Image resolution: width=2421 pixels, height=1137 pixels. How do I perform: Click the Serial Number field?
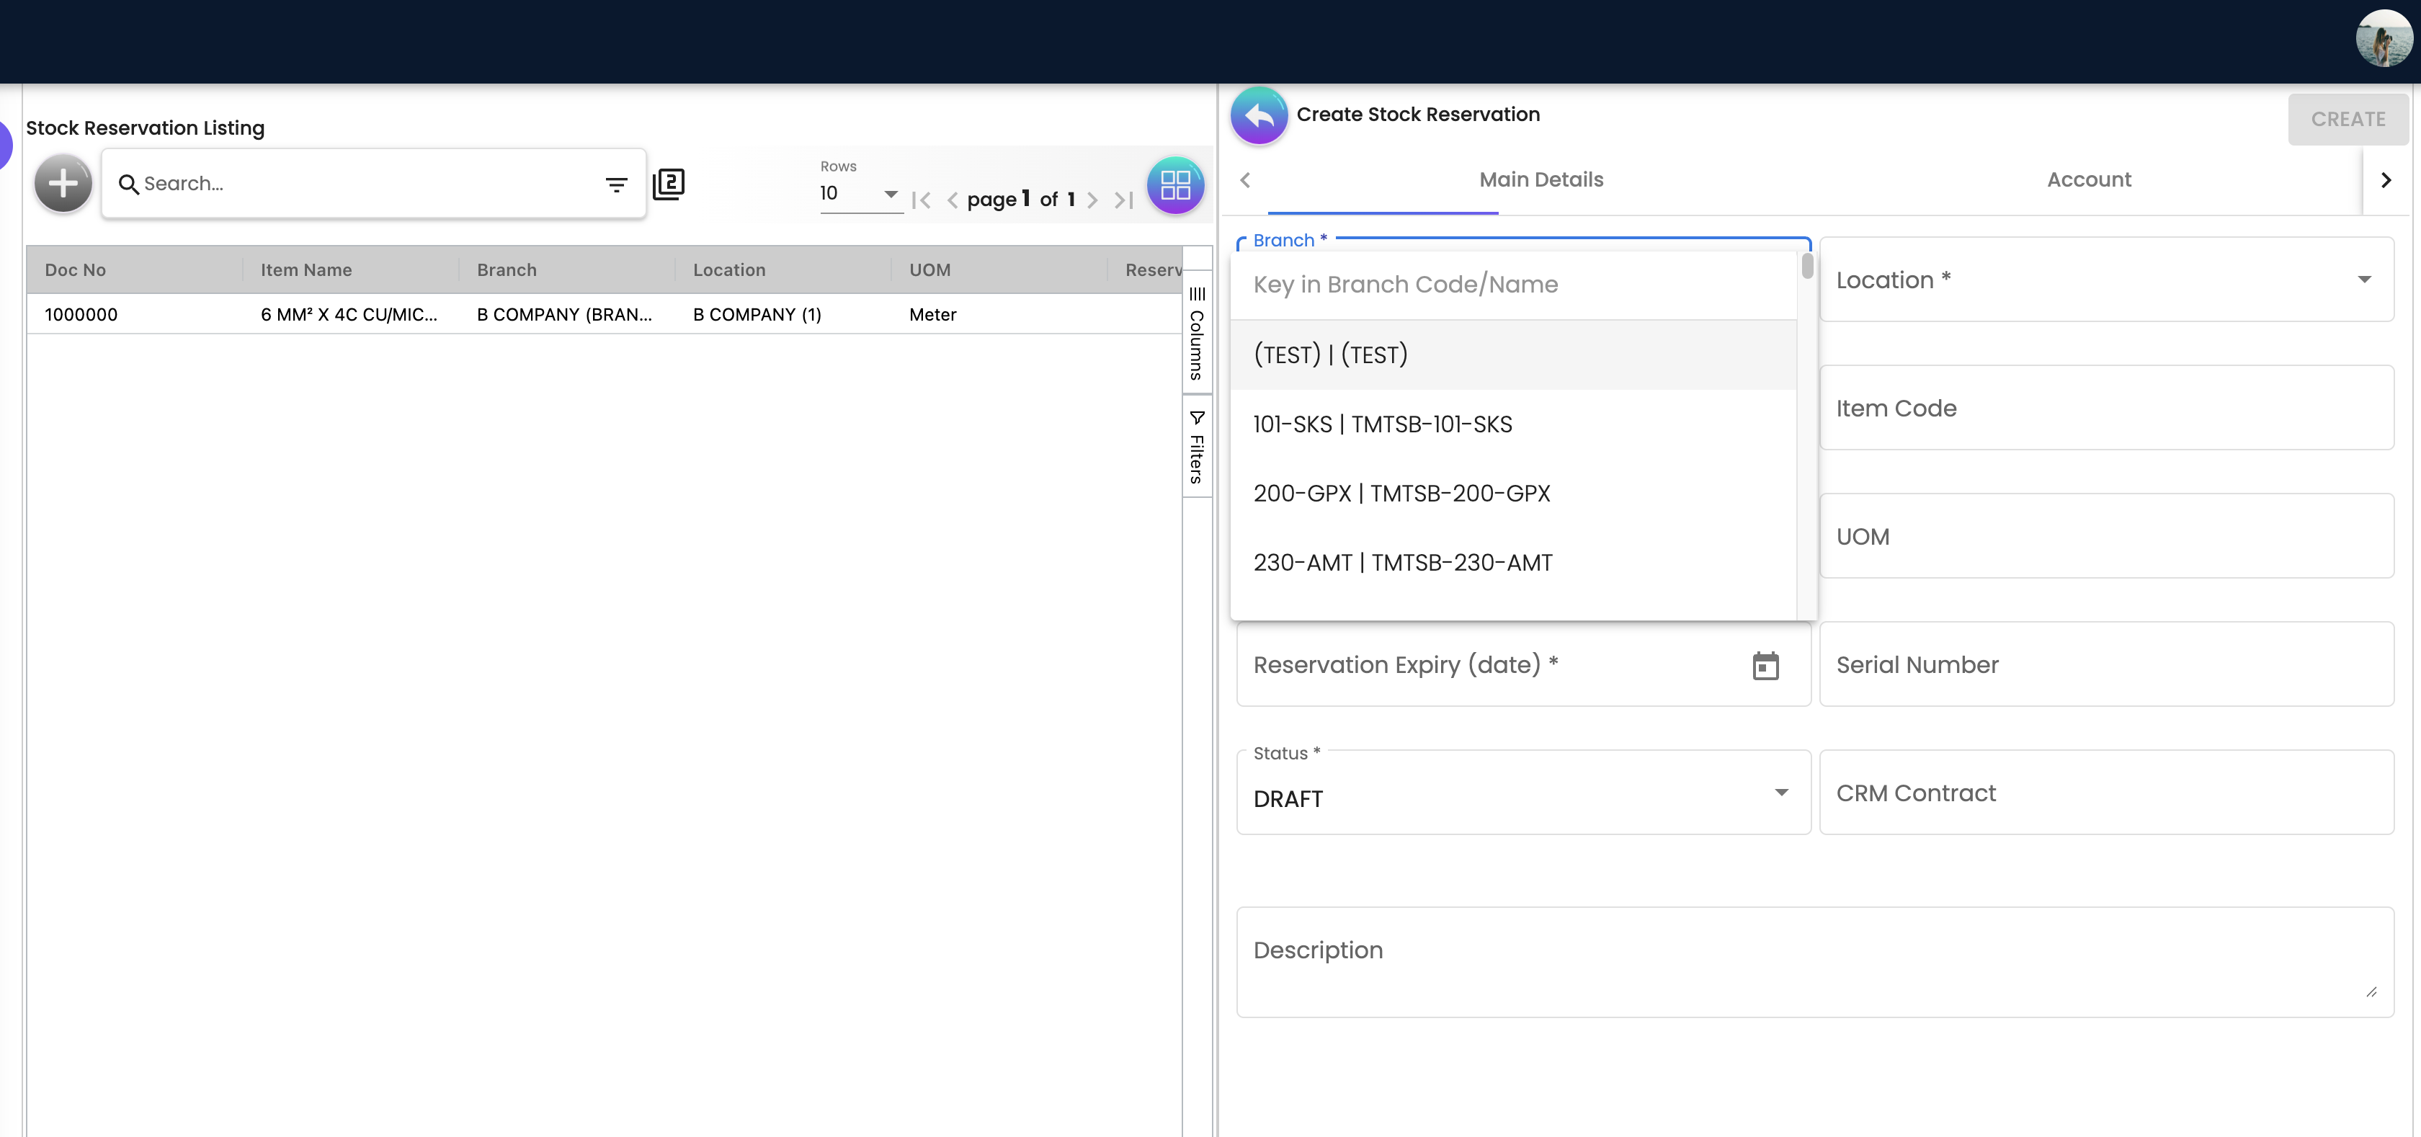tap(2106, 664)
